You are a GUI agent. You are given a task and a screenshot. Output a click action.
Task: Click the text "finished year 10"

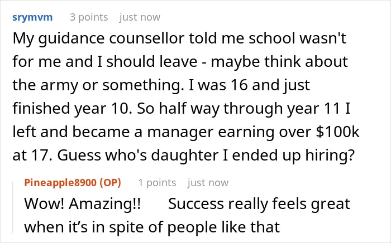tap(71, 109)
